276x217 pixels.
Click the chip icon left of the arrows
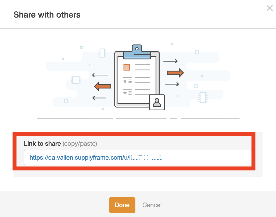tap(75, 80)
